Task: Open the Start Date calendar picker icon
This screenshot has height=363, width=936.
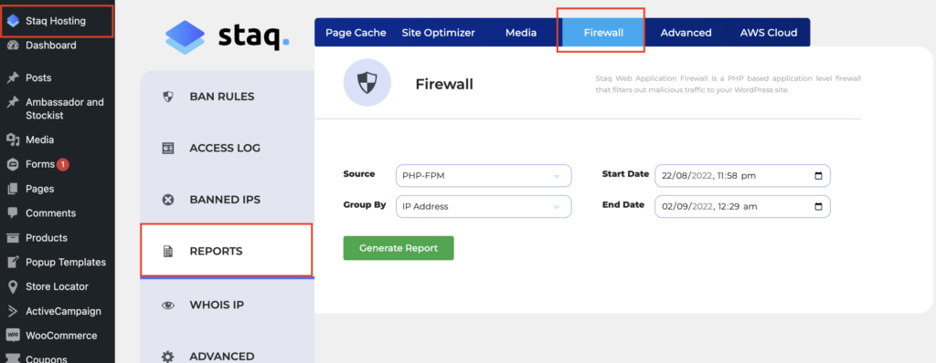Action: coord(818,176)
